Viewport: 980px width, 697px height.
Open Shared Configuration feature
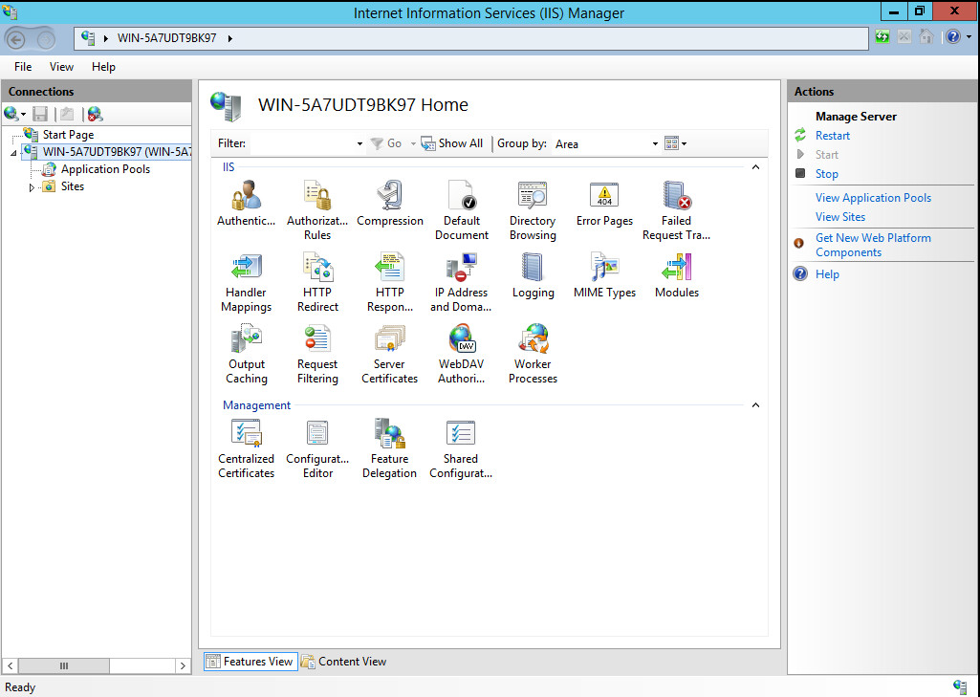(461, 448)
